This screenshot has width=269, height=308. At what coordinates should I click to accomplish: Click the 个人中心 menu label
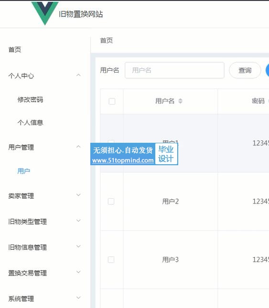[x=21, y=76]
